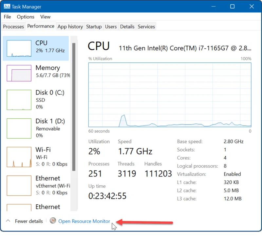The width and height of the screenshot is (262, 236).
Task: Click the Virtualization Enabled value
Action: pyautogui.click(x=232, y=174)
